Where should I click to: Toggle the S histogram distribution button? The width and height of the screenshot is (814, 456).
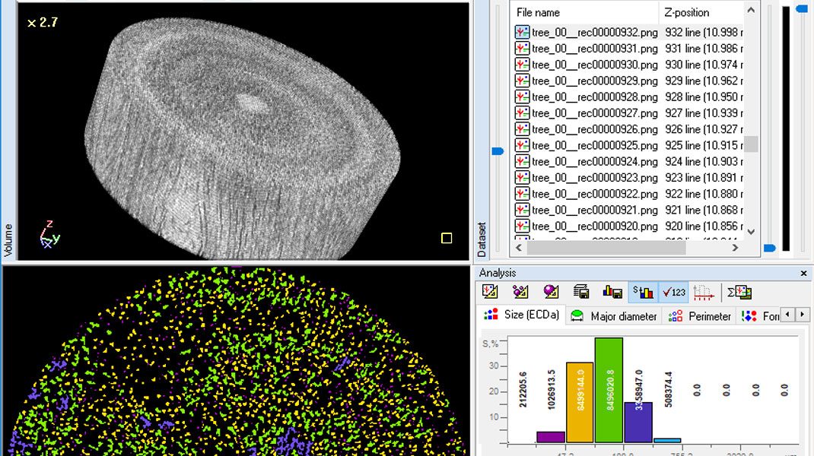[644, 292]
